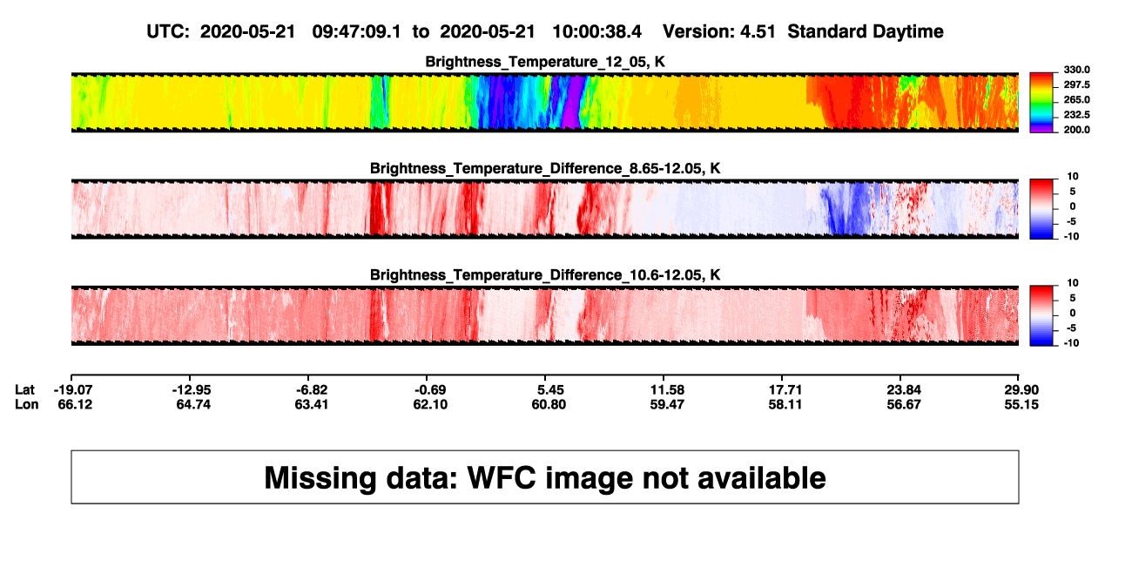The width and height of the screenshot is (1132, 581).
Task: Click longitude value '56.67'
Action: coord(904,405)
